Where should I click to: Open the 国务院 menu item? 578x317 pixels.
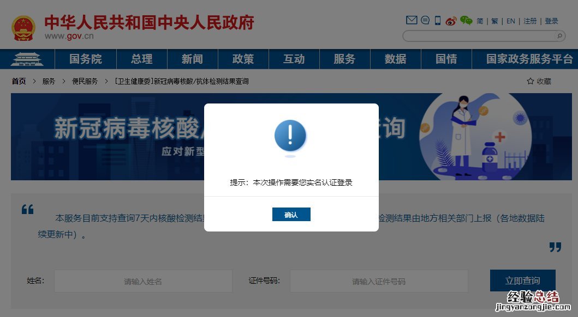click(x=86, y=59)
